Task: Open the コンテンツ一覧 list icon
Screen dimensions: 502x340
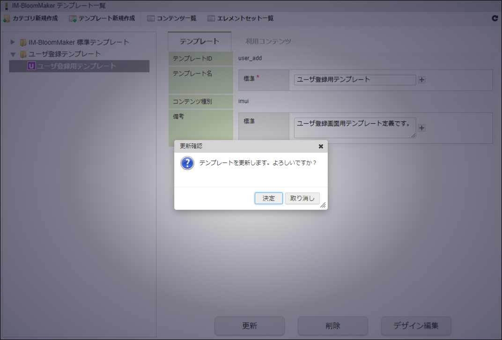Action: (150, 19)
